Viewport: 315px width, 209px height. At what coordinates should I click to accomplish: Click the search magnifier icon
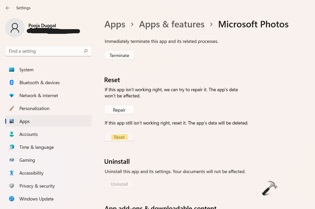click(x=86, y=51)
